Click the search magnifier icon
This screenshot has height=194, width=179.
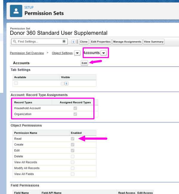15,41
